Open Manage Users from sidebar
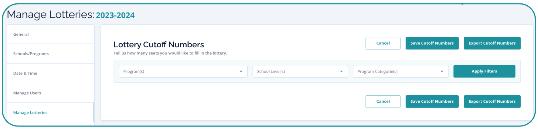The image size is (538, 131). click(27, 93)
